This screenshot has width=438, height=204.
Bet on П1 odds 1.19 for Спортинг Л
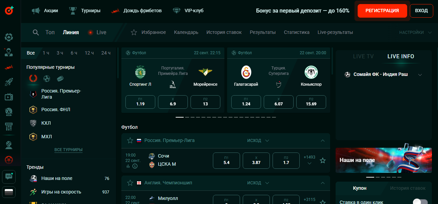[x=140, y=102]
